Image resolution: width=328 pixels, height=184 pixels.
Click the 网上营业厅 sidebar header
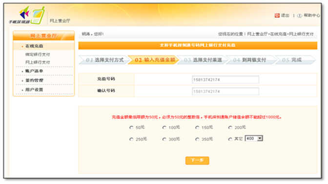click(x=44, y=36)
